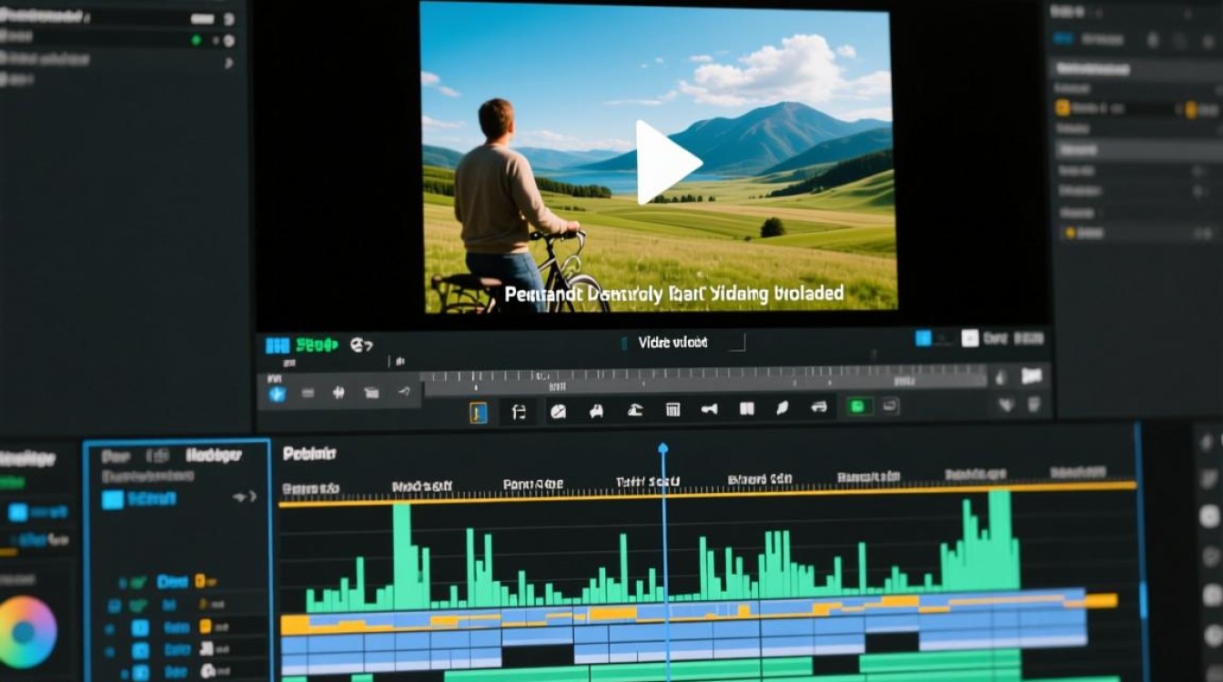Select the bold tab in the blue-outlined panel
The image size is (1223, 682).
(x=213, y=456)
